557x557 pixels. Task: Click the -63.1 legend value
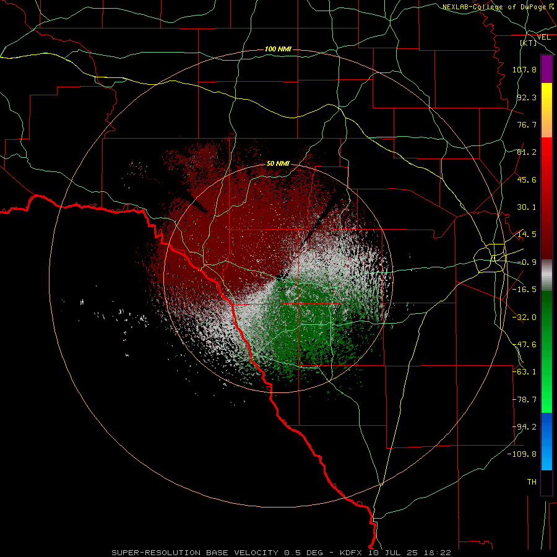coord(524,372)
